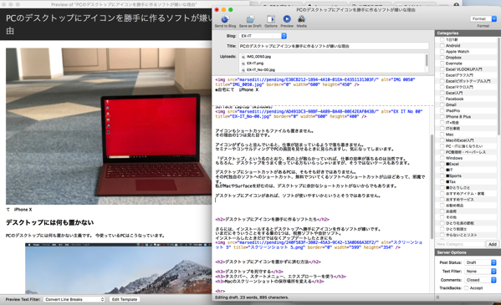Open the Media manager icon
The image size is (501, 305).
tap(301, 19)
